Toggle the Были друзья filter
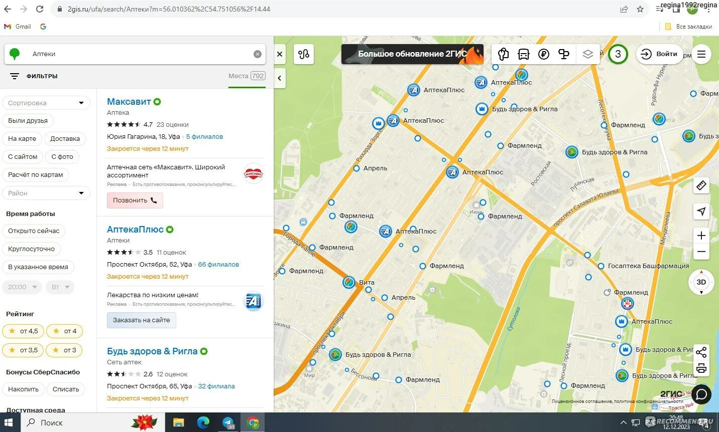This screenshot has width=719, height=432. point(28,121)
